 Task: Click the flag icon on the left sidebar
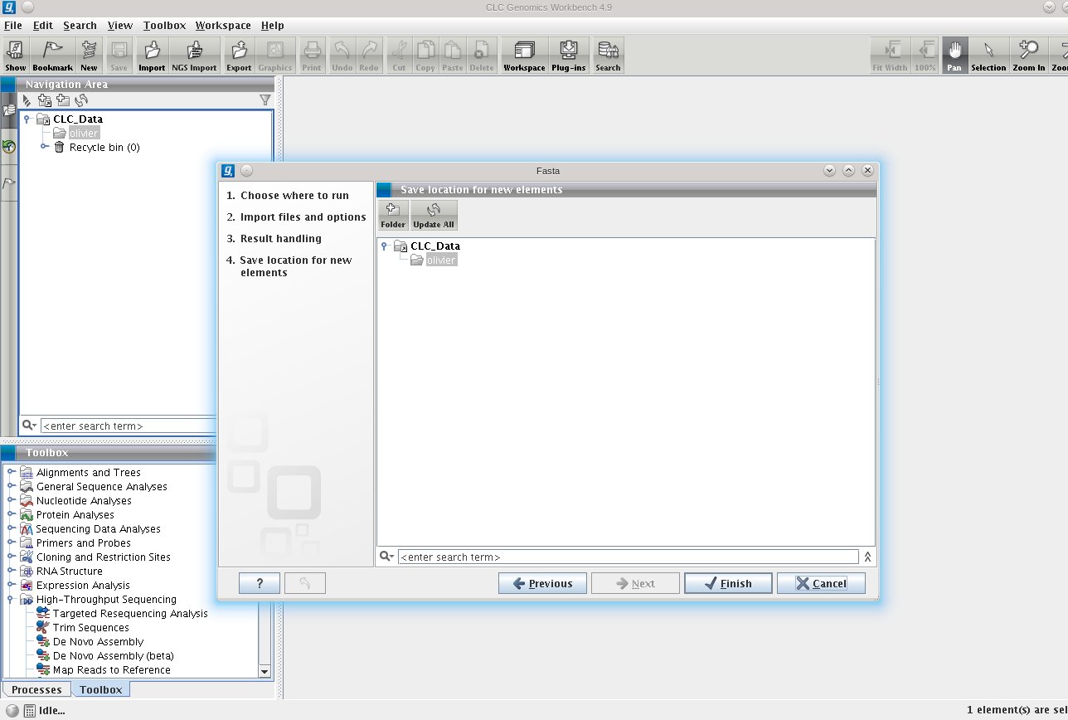[9, 183]
